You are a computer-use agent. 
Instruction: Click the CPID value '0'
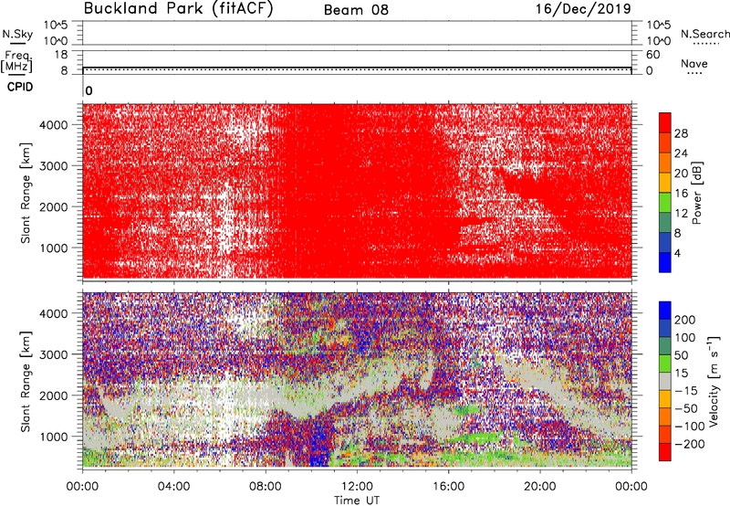tap(89, 90)
